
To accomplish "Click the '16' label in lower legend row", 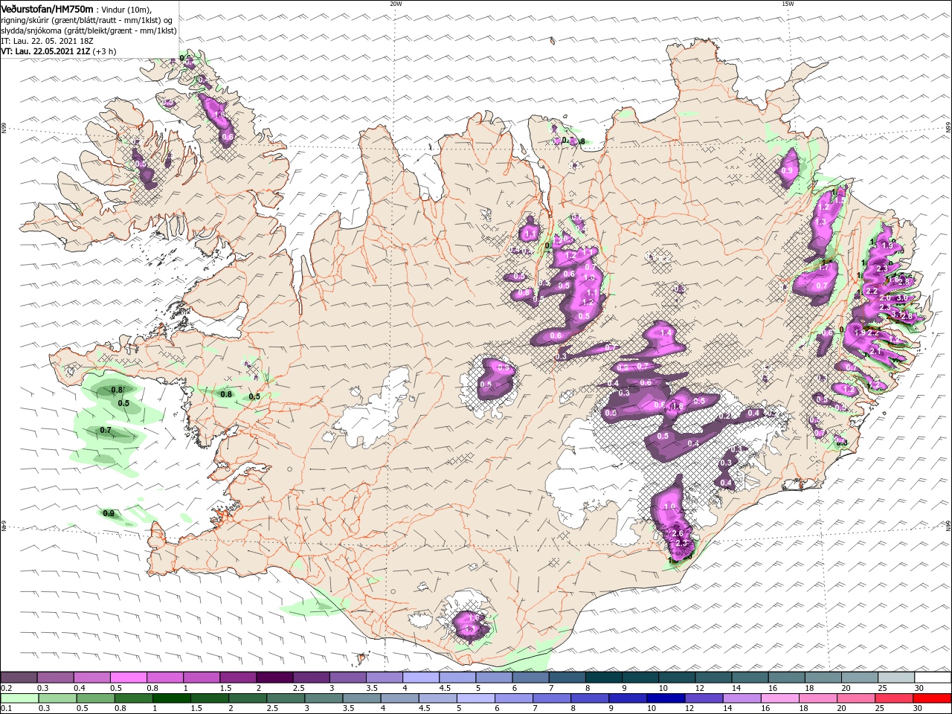I will pos(766,709).
